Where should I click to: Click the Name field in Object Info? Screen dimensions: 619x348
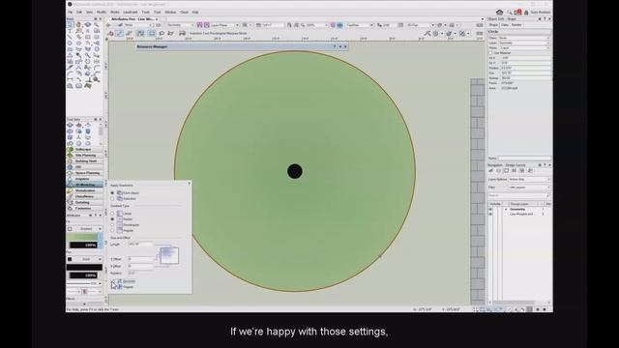tap(524, 159)
